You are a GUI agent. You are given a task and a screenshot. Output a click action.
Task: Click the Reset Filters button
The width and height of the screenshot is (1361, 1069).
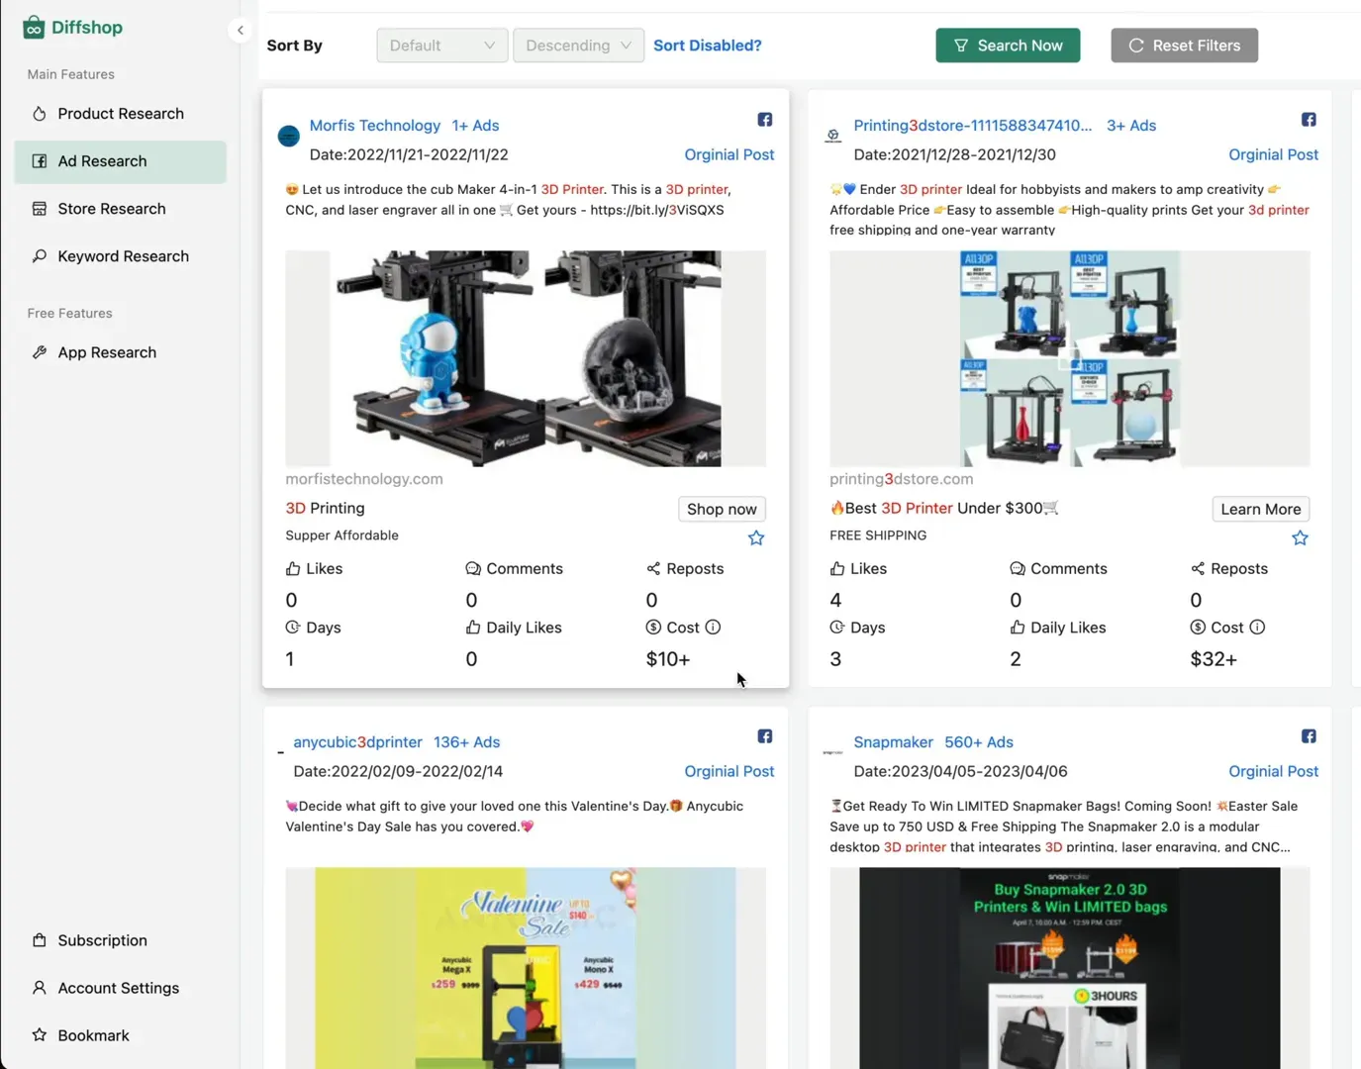1184,46
